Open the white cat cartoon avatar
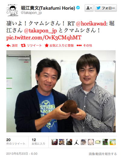Screen dimensions: 122x159 click(x=113, y=142)
